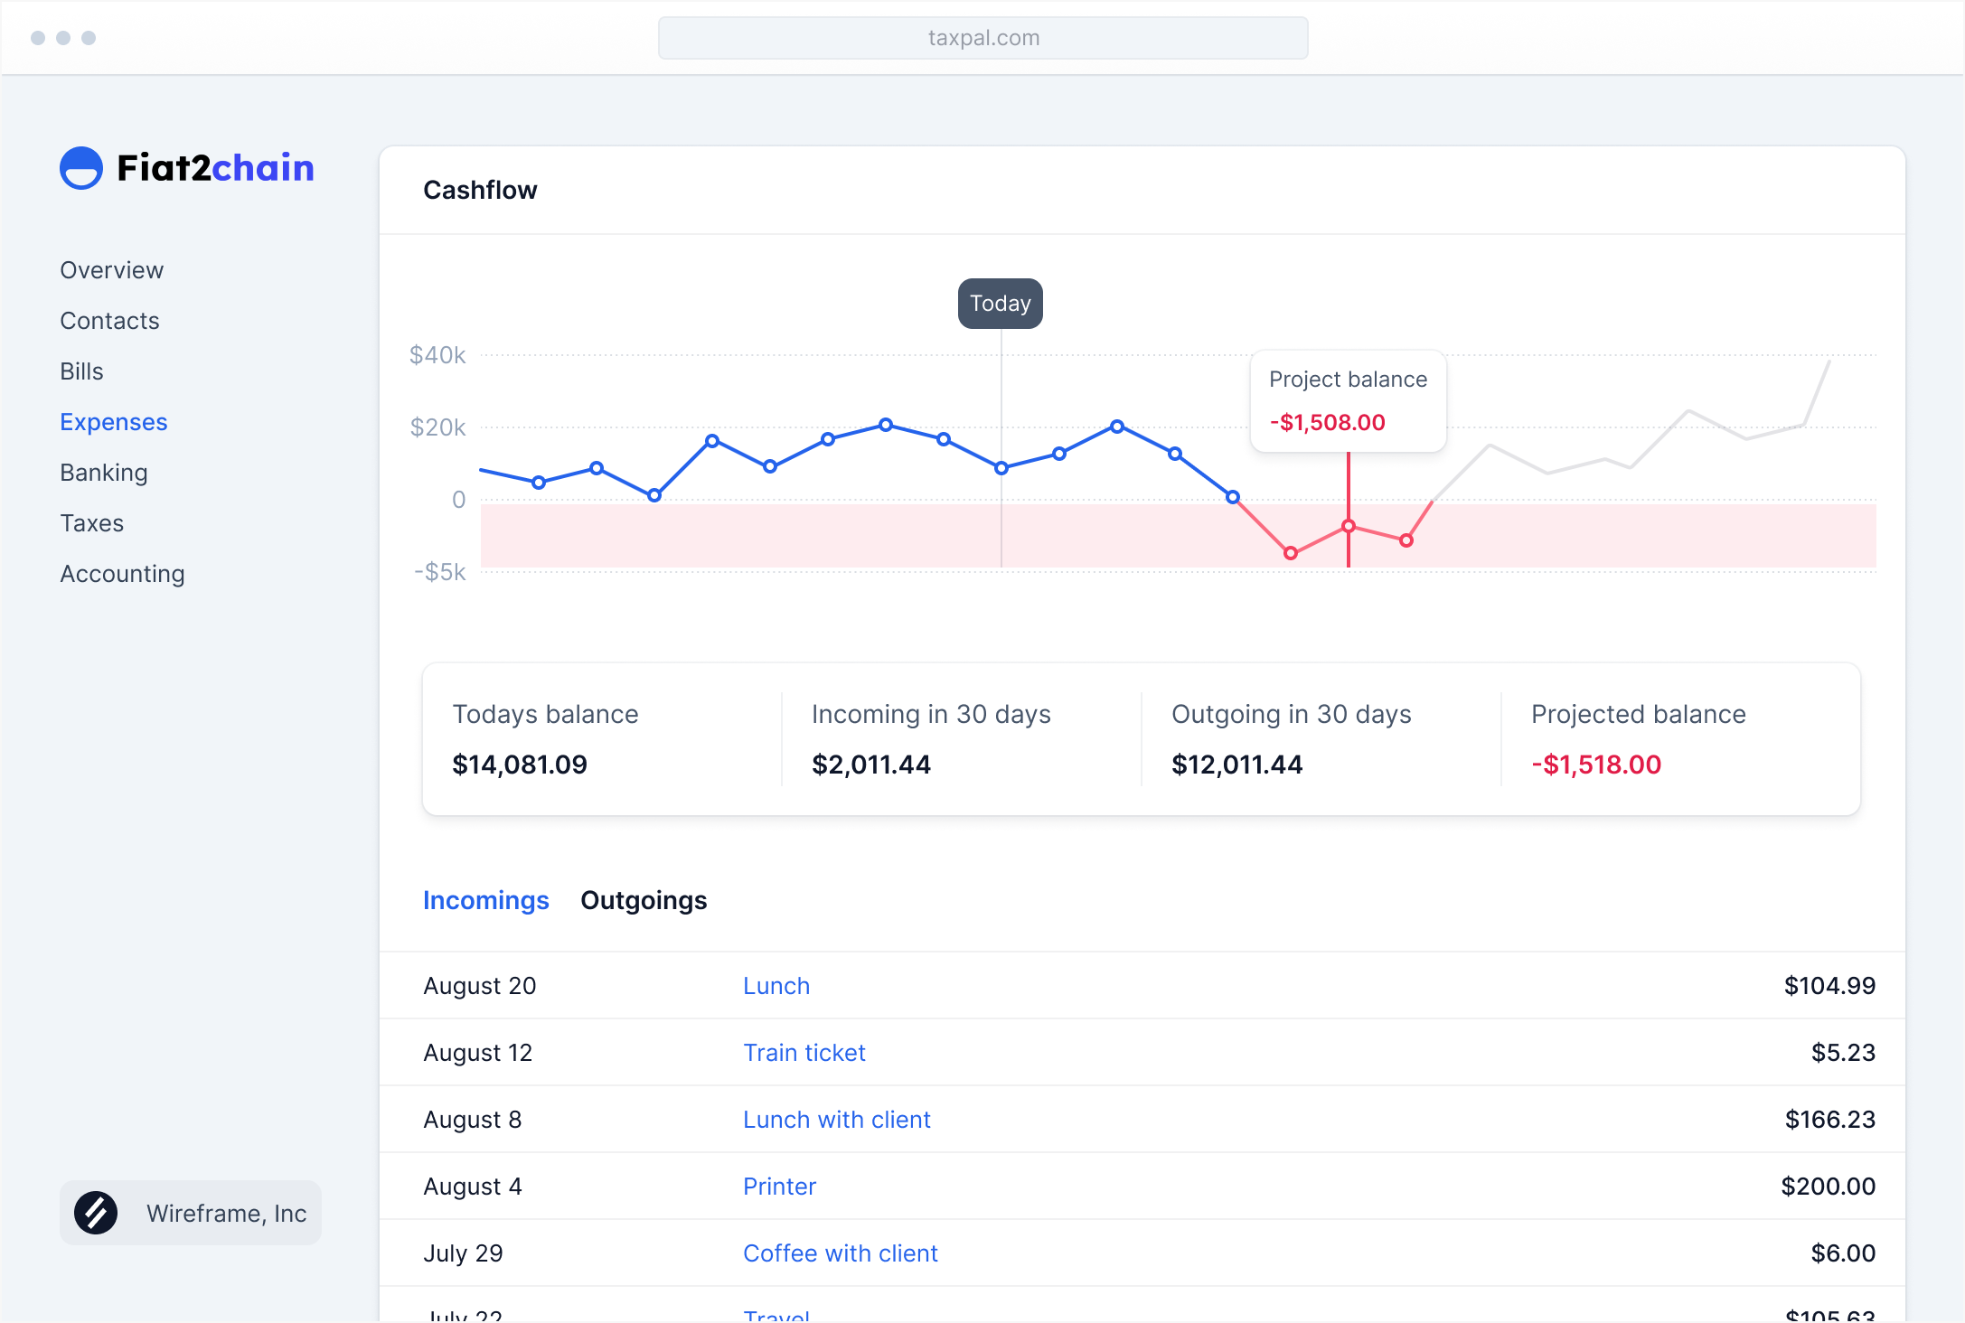Open the Coffee with client link
The image size is (1965, 1323).
[x=840, y=1253]
